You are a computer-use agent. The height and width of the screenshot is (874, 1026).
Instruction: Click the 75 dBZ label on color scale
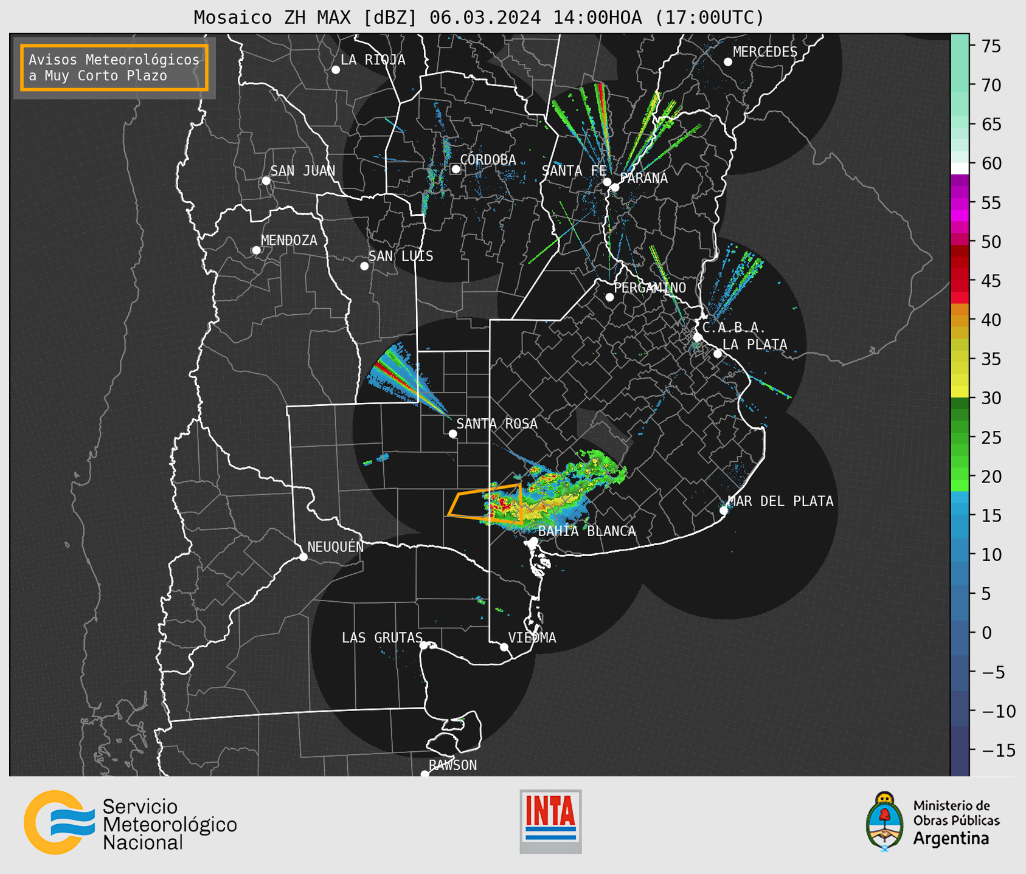(x=991, y=46)
